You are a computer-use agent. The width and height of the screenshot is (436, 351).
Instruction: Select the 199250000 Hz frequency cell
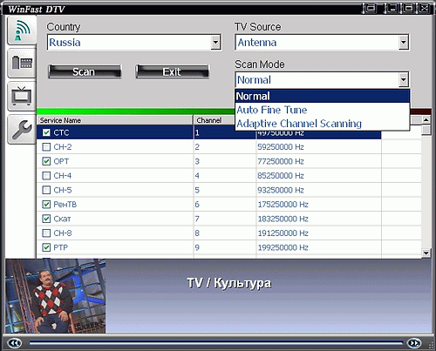319,247
